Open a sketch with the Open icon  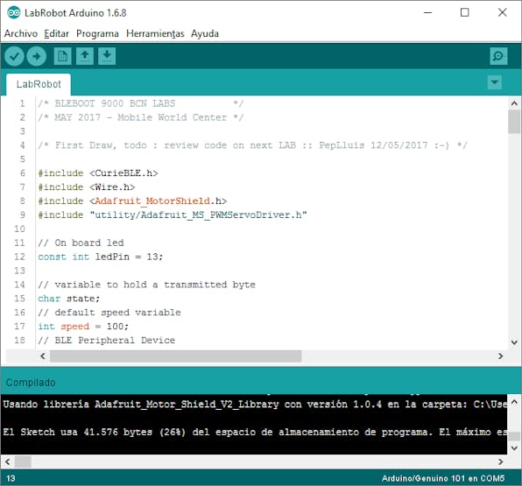pos(85,56)
